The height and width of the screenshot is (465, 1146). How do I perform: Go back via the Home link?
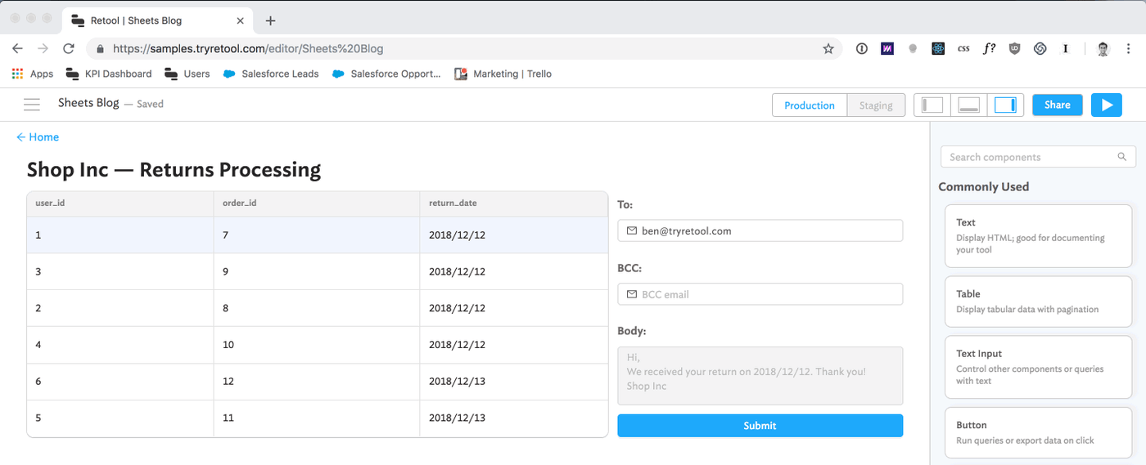[x=38, y=137]
